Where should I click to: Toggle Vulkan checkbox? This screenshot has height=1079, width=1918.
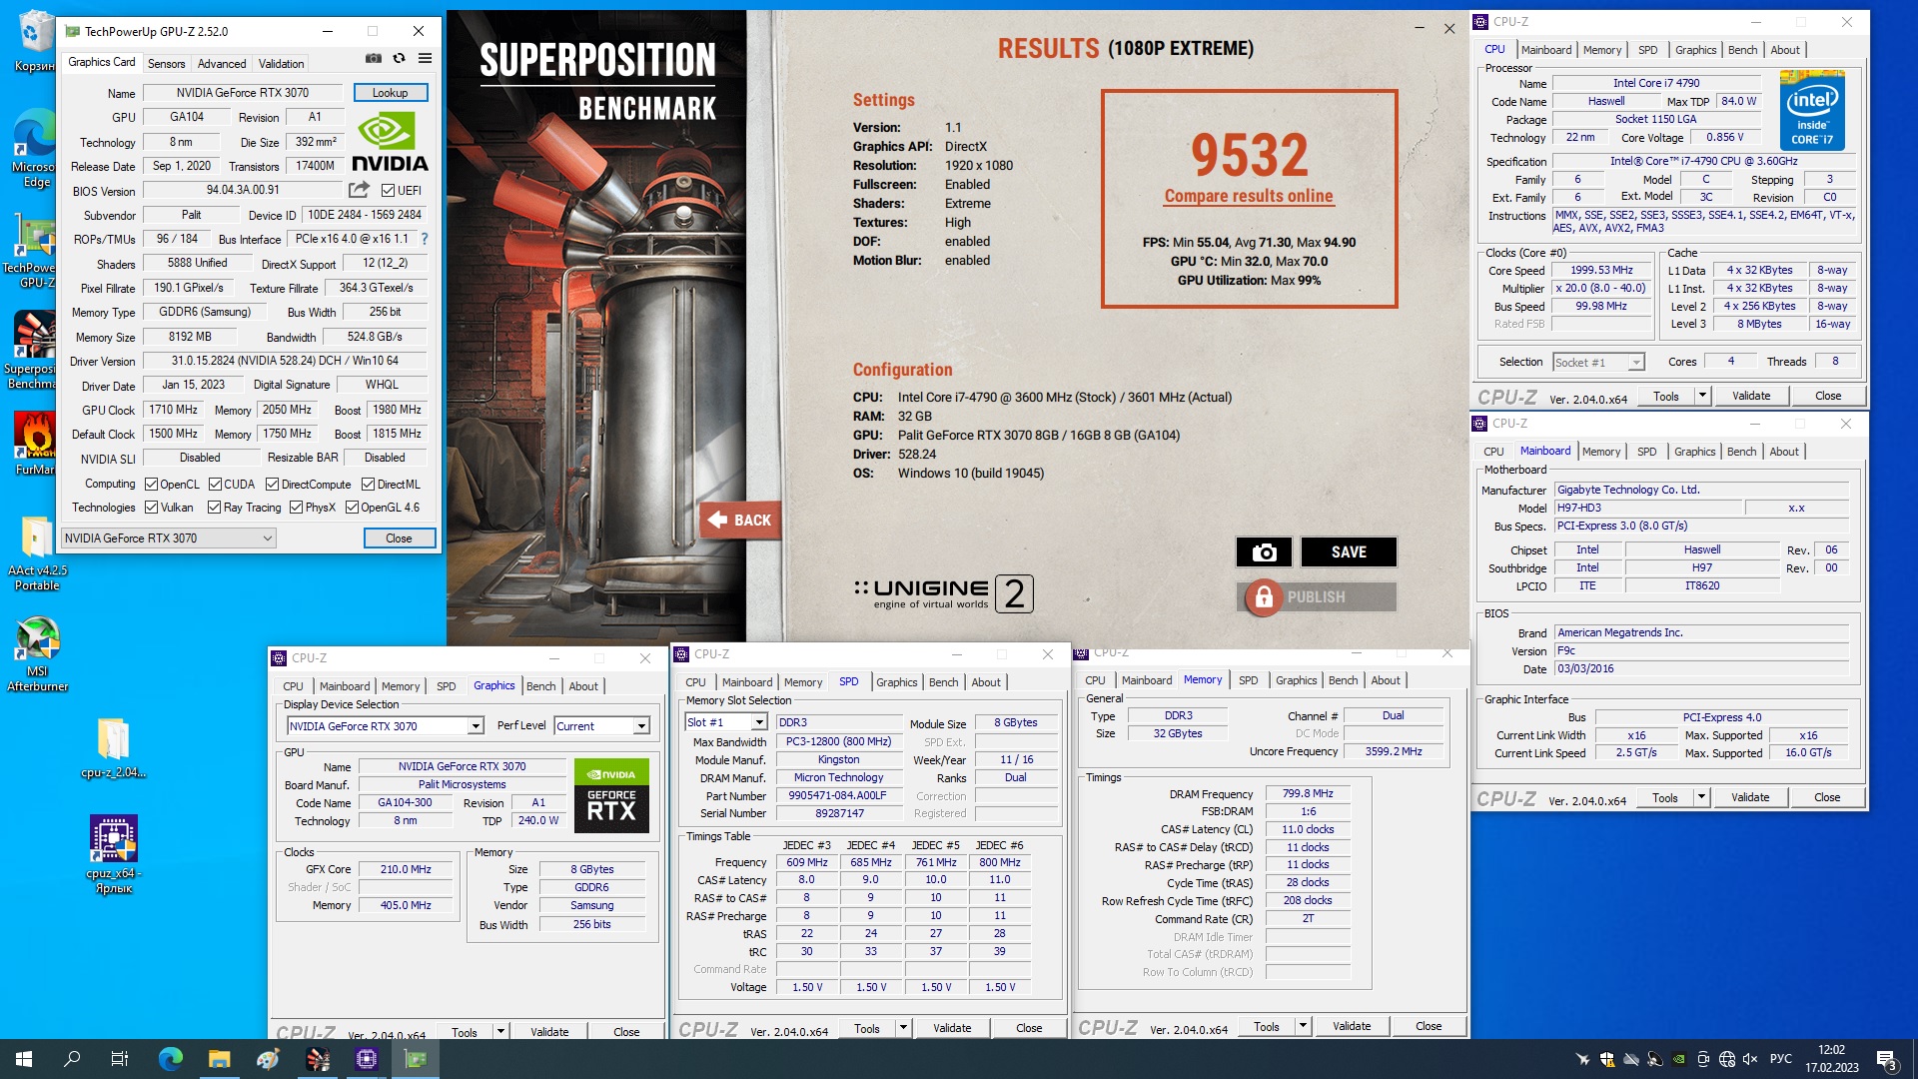(x=152, y=507)
